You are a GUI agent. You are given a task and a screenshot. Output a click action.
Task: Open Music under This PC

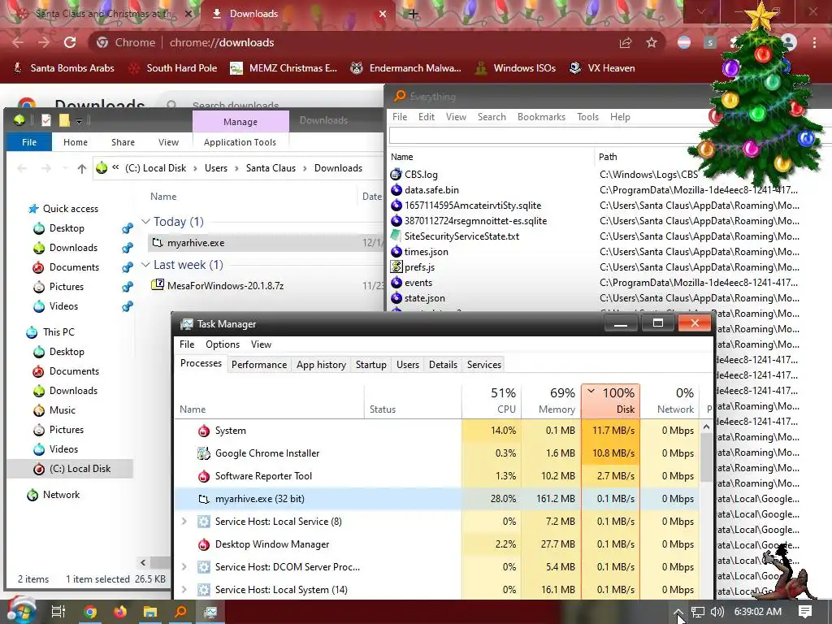pyautogui.click(x=62, y=410)
